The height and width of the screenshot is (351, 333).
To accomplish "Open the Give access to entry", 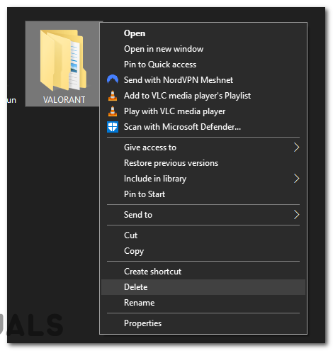I will pyautogui.click(x=203, y=147).
